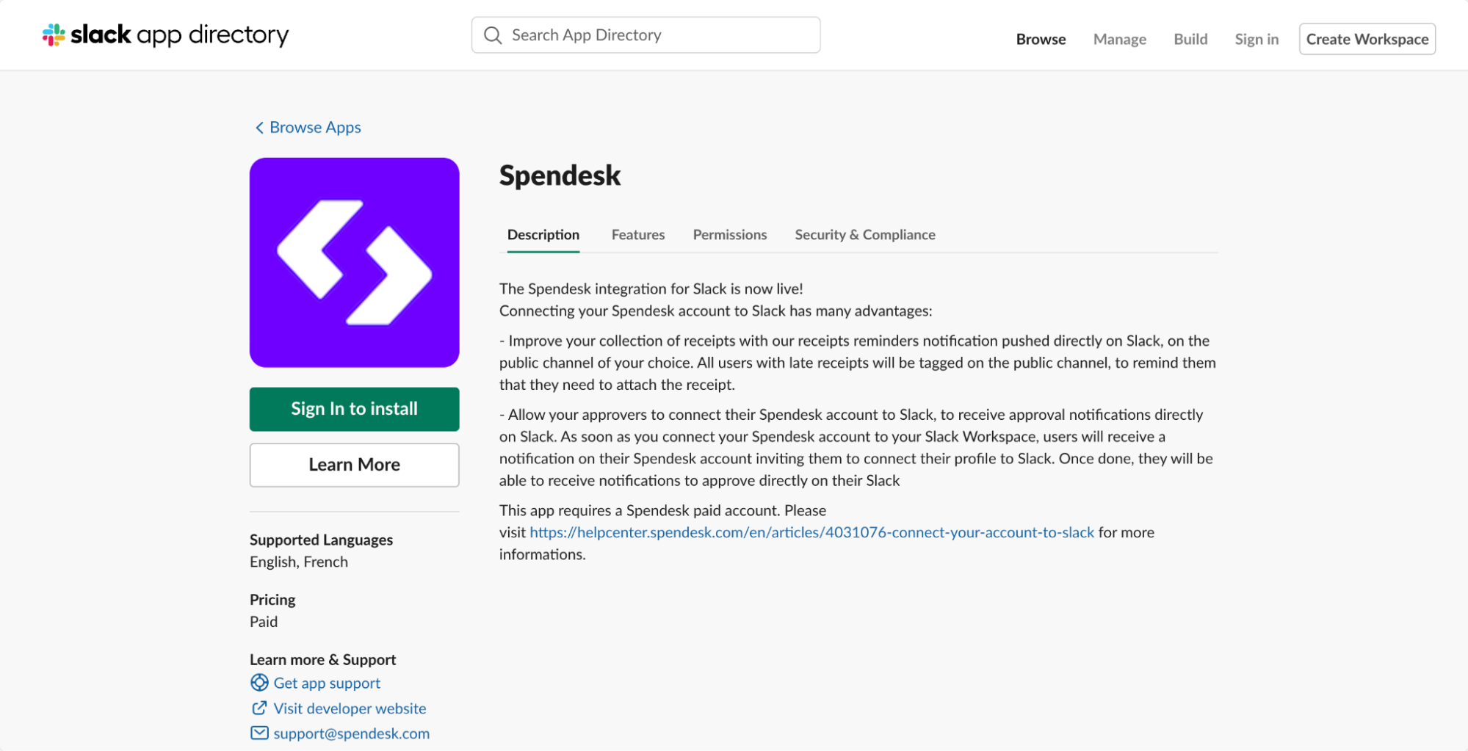Switch to the Features tab
Screen dimensions: 1468x751
[x=637, y=235]
